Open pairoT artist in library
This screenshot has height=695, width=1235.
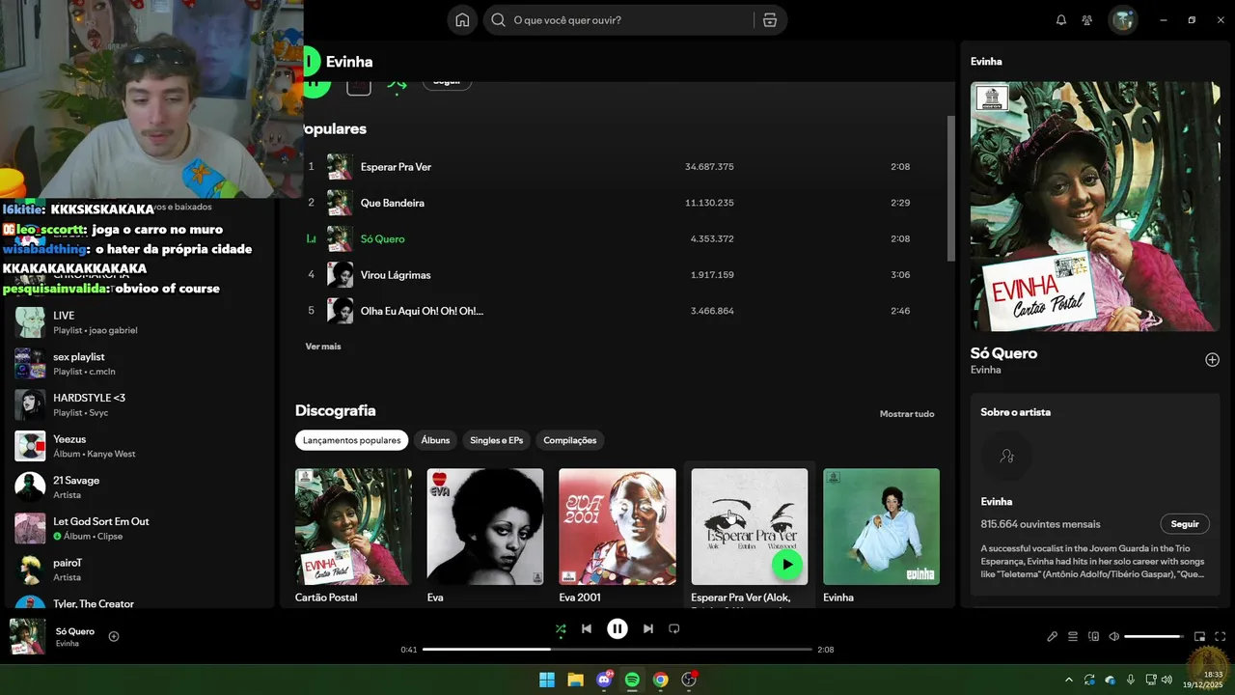pyautogui.click(x=140, y=570)
